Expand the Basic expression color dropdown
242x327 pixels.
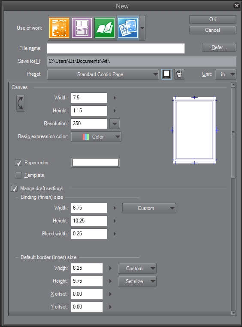click(96, 137)
